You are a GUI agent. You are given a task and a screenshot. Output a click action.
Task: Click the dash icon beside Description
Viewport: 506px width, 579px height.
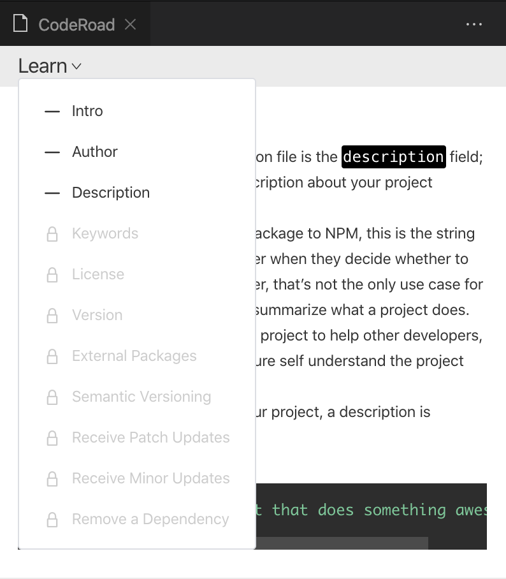(x=52, y=193)
